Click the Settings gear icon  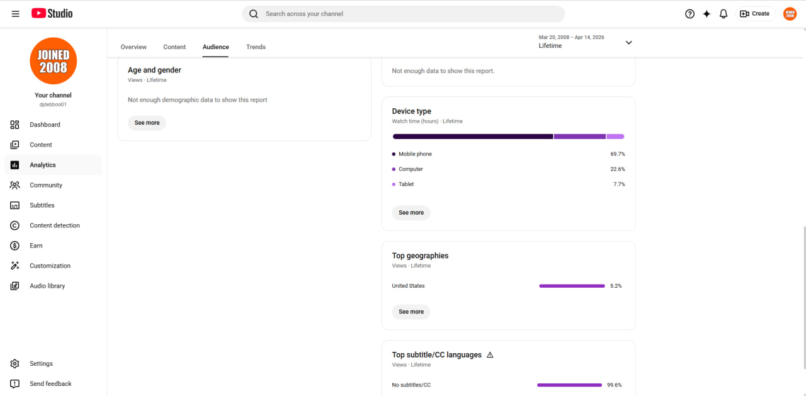(x=15, y=364)
